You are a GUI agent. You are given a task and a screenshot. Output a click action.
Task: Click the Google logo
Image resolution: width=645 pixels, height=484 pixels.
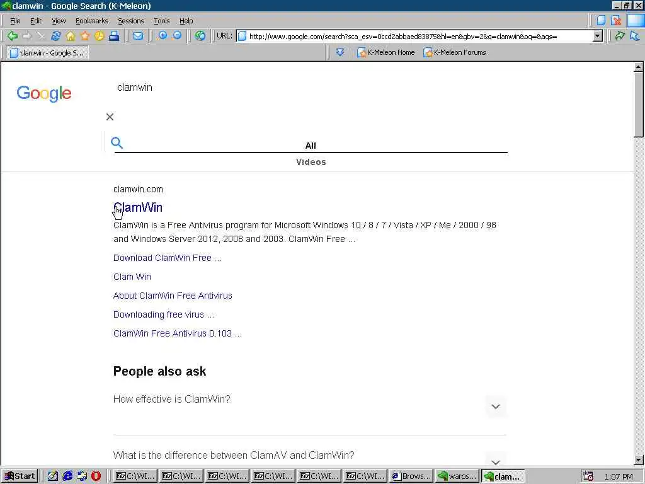tap(44, 93)
